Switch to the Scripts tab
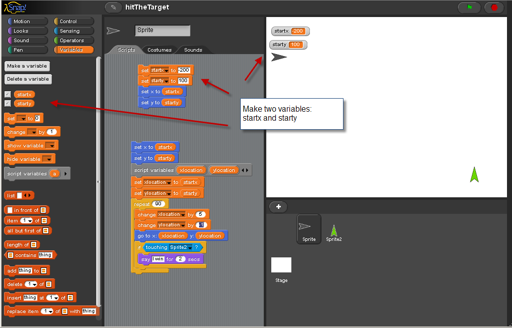Screen dimensions: 512x328 126,50
